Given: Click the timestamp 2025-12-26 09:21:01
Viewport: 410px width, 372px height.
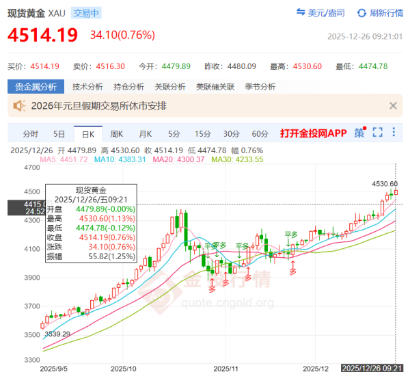Looking at the screenshot, I should click(x=365, y=36).
